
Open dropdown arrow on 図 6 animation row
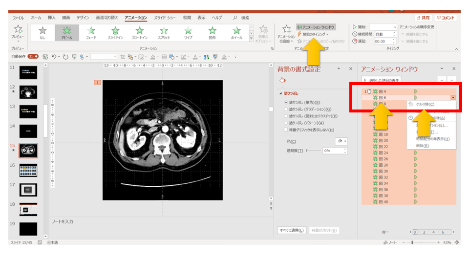453,98
